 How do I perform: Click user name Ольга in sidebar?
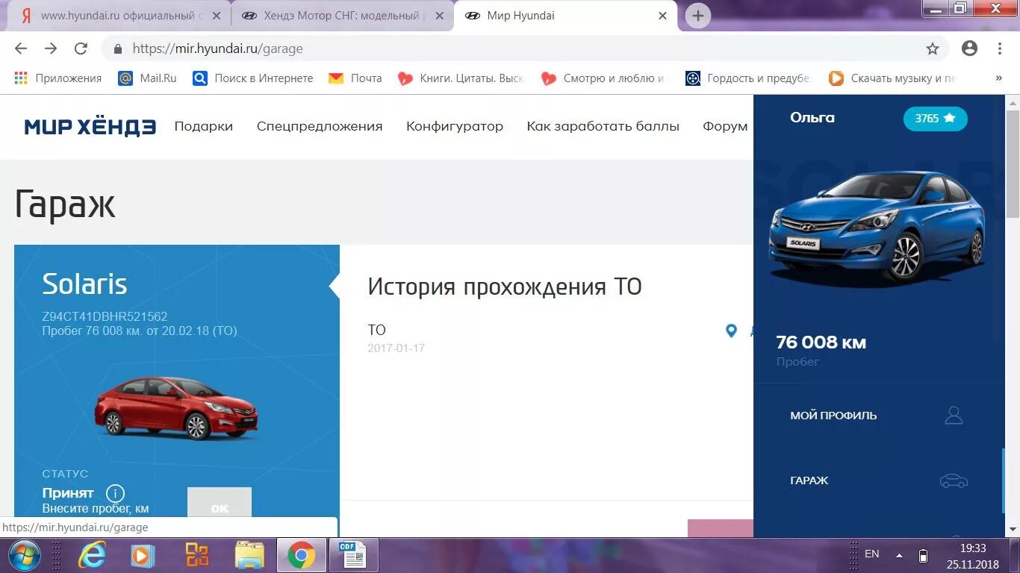812,117
